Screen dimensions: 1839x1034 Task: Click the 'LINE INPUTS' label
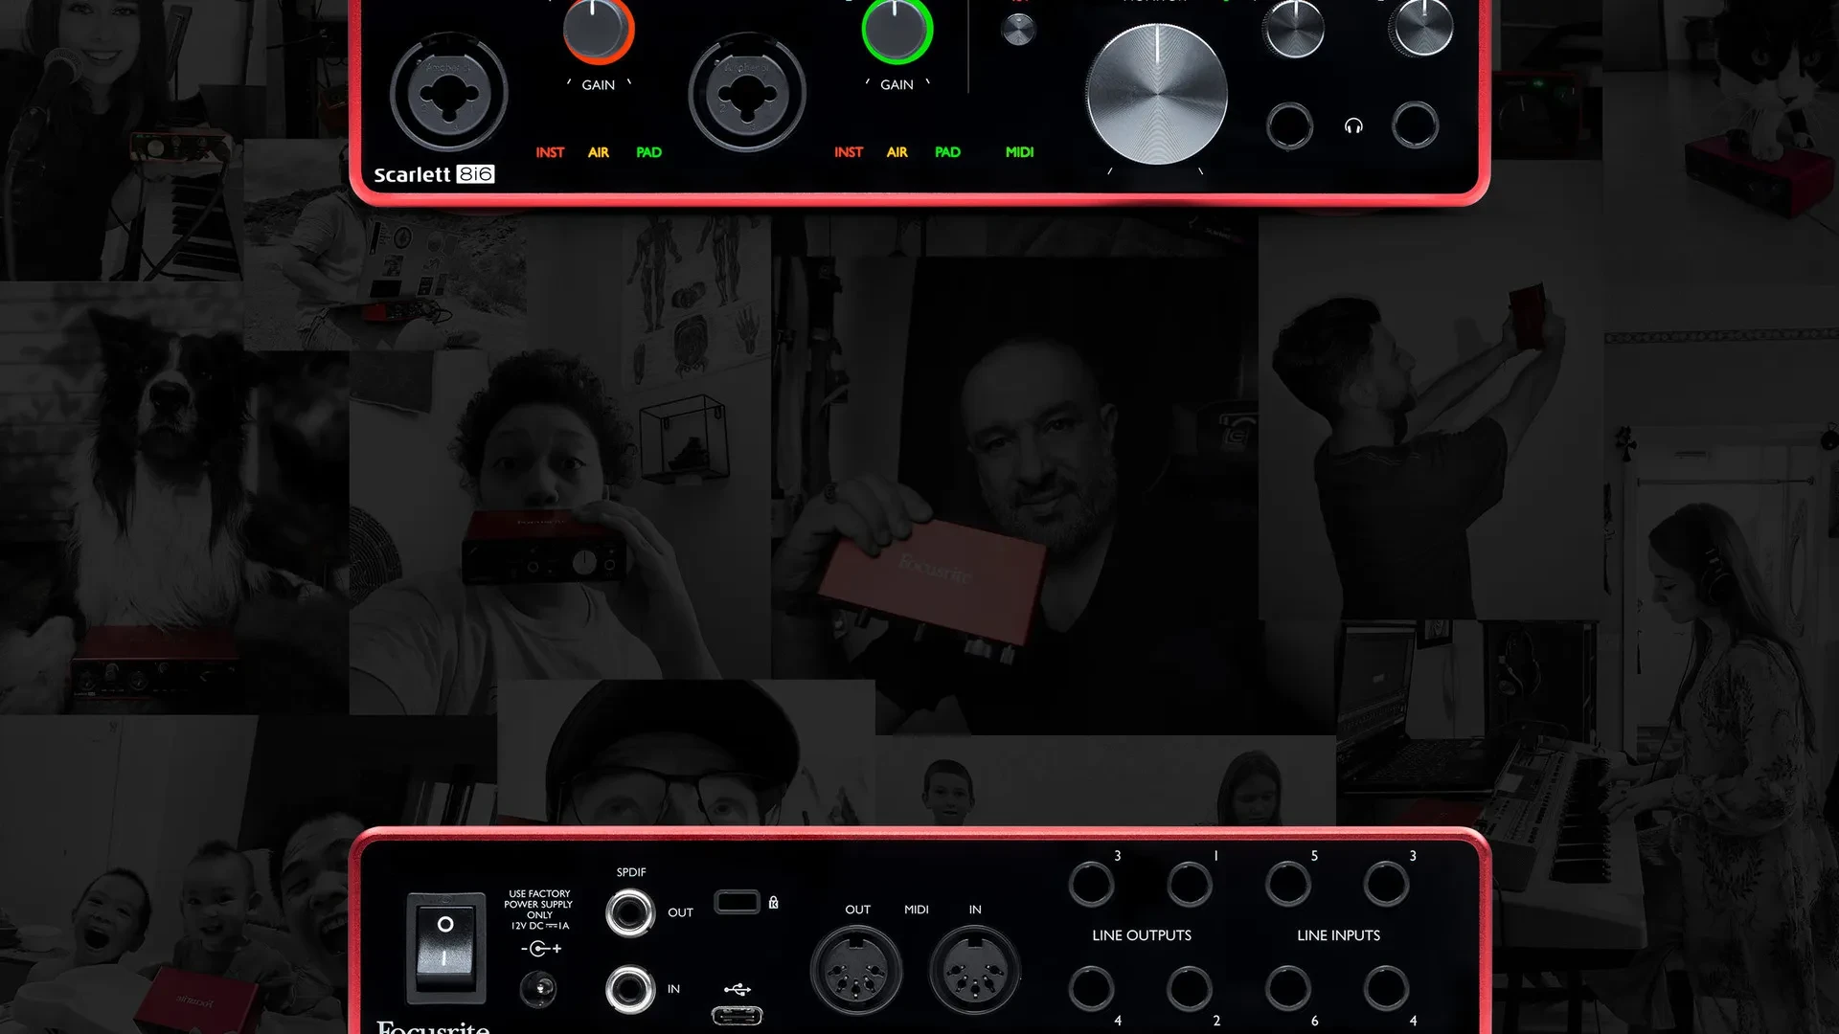click(1338, 935)
